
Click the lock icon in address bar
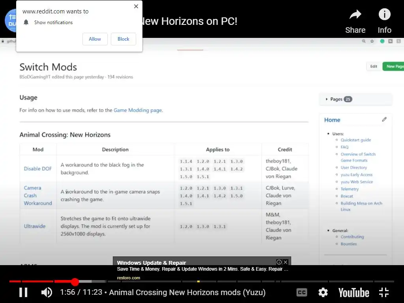(3, 41)
